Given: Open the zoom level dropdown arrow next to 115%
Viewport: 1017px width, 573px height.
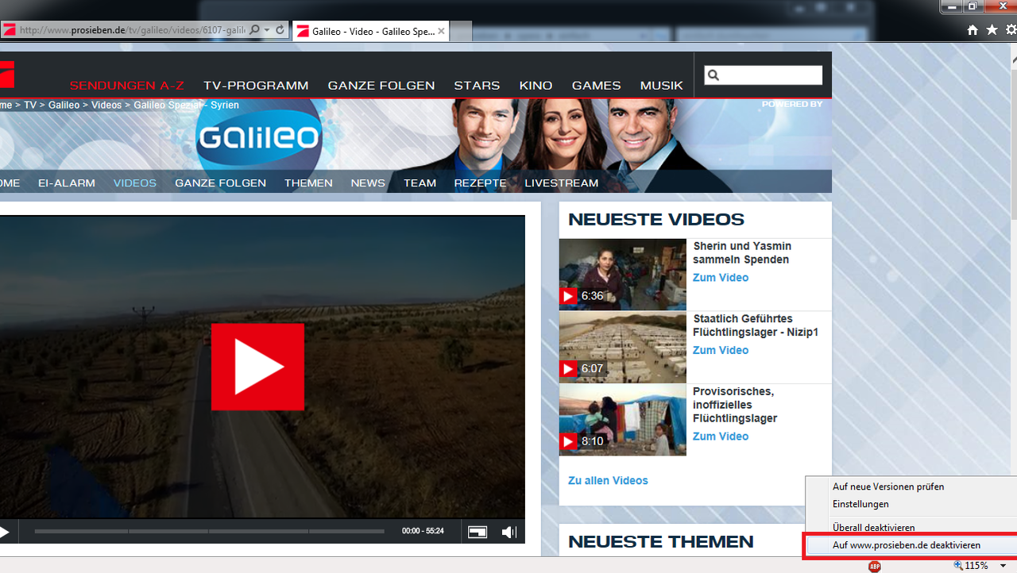Looking at the screenshot, I should pos(1003,566).
